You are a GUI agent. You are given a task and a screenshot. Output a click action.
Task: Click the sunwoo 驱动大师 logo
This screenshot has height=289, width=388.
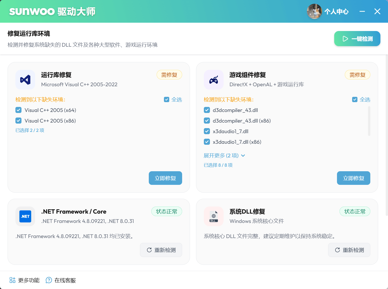pos(52,11)
